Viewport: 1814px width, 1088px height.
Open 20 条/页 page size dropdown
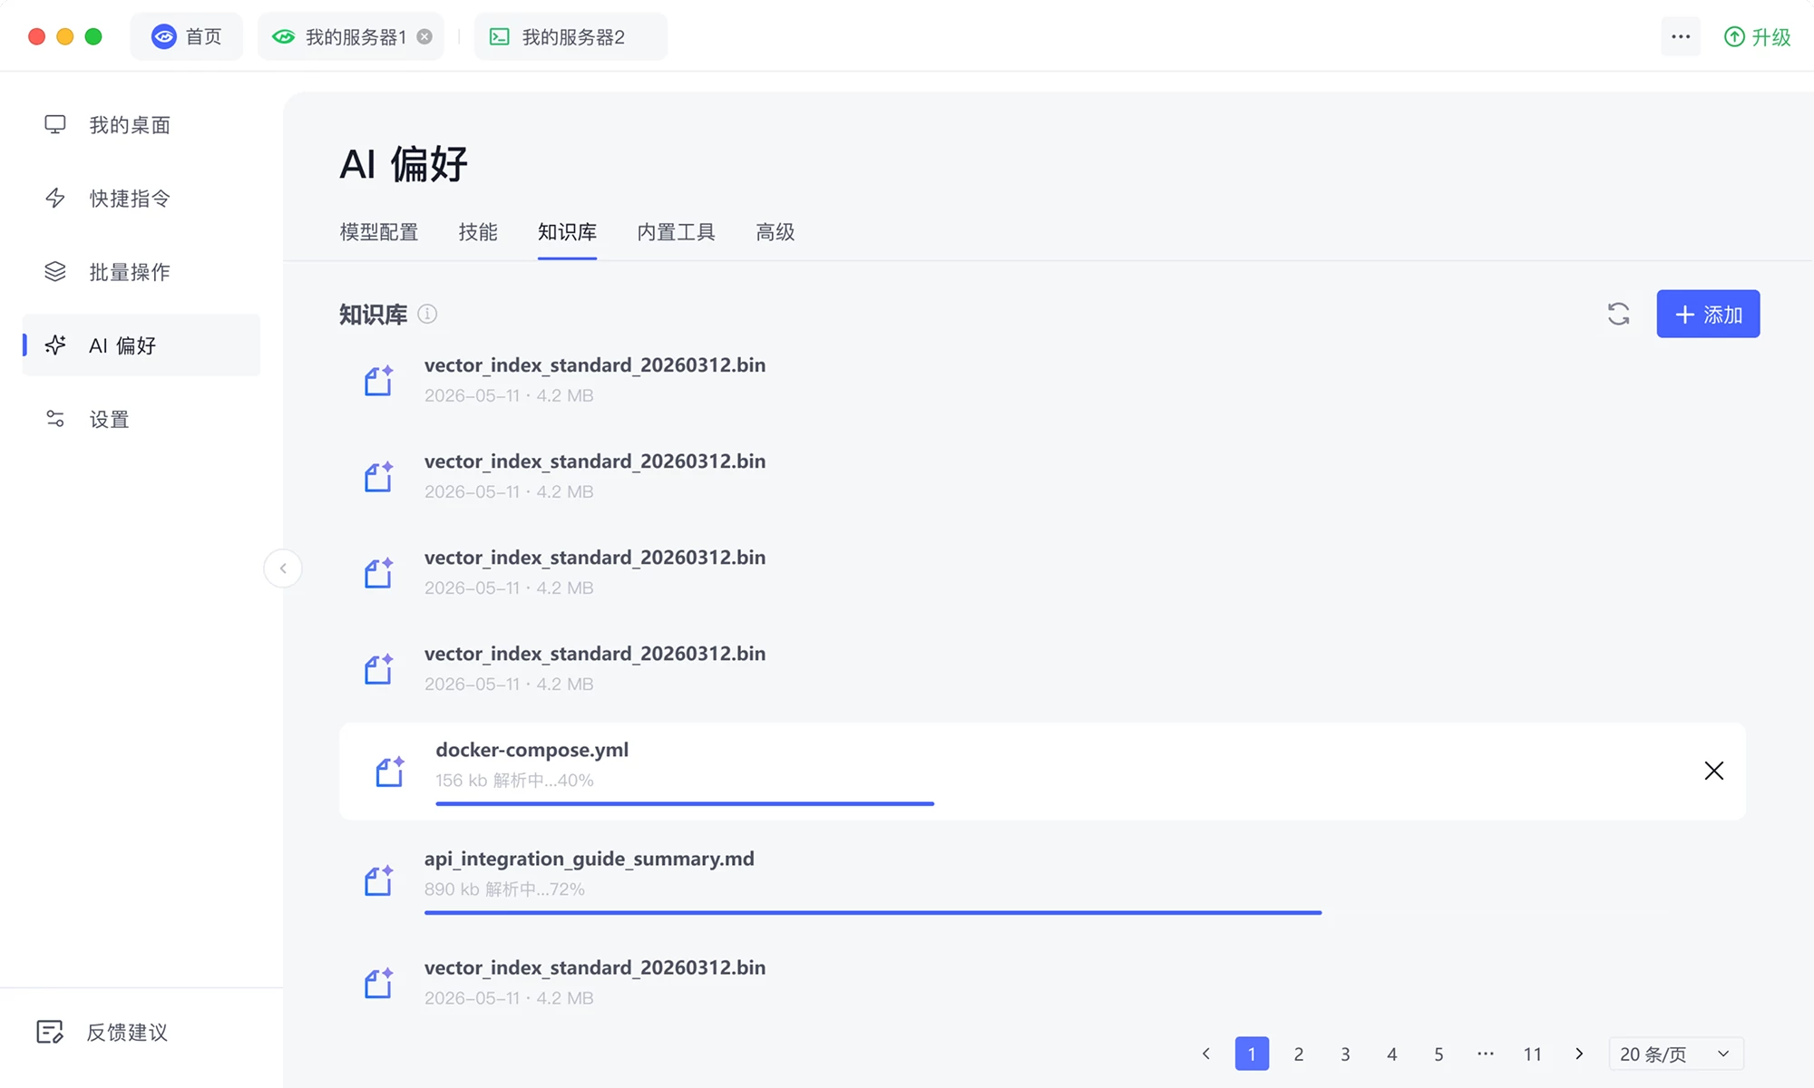(x=1676, y=1054)
